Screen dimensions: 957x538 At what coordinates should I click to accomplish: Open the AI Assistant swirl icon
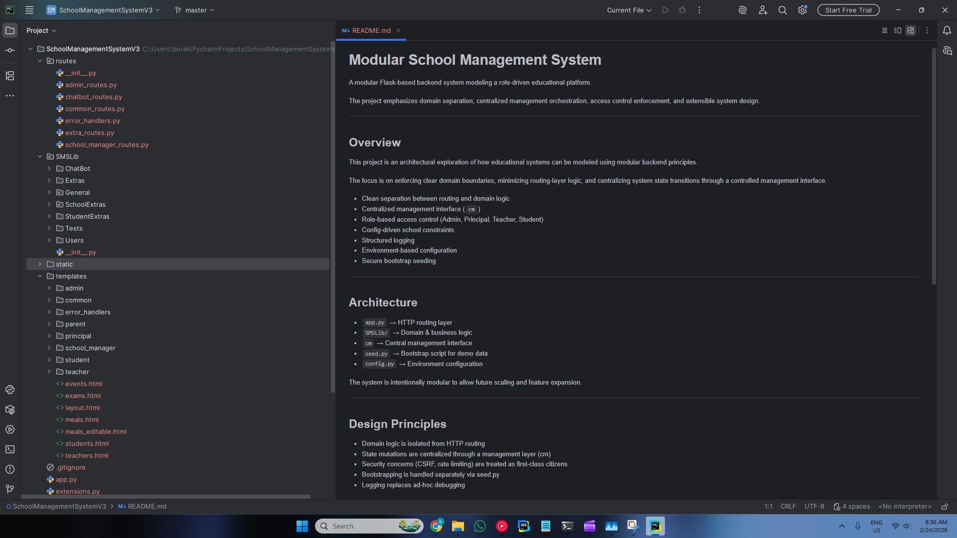743,10
